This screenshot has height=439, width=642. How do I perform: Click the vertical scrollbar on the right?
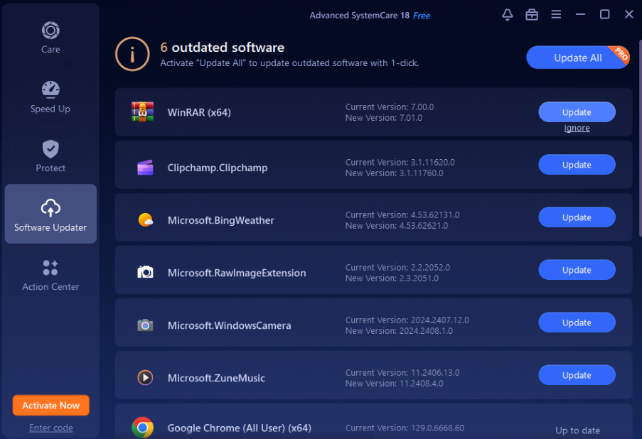click(640, 139)
